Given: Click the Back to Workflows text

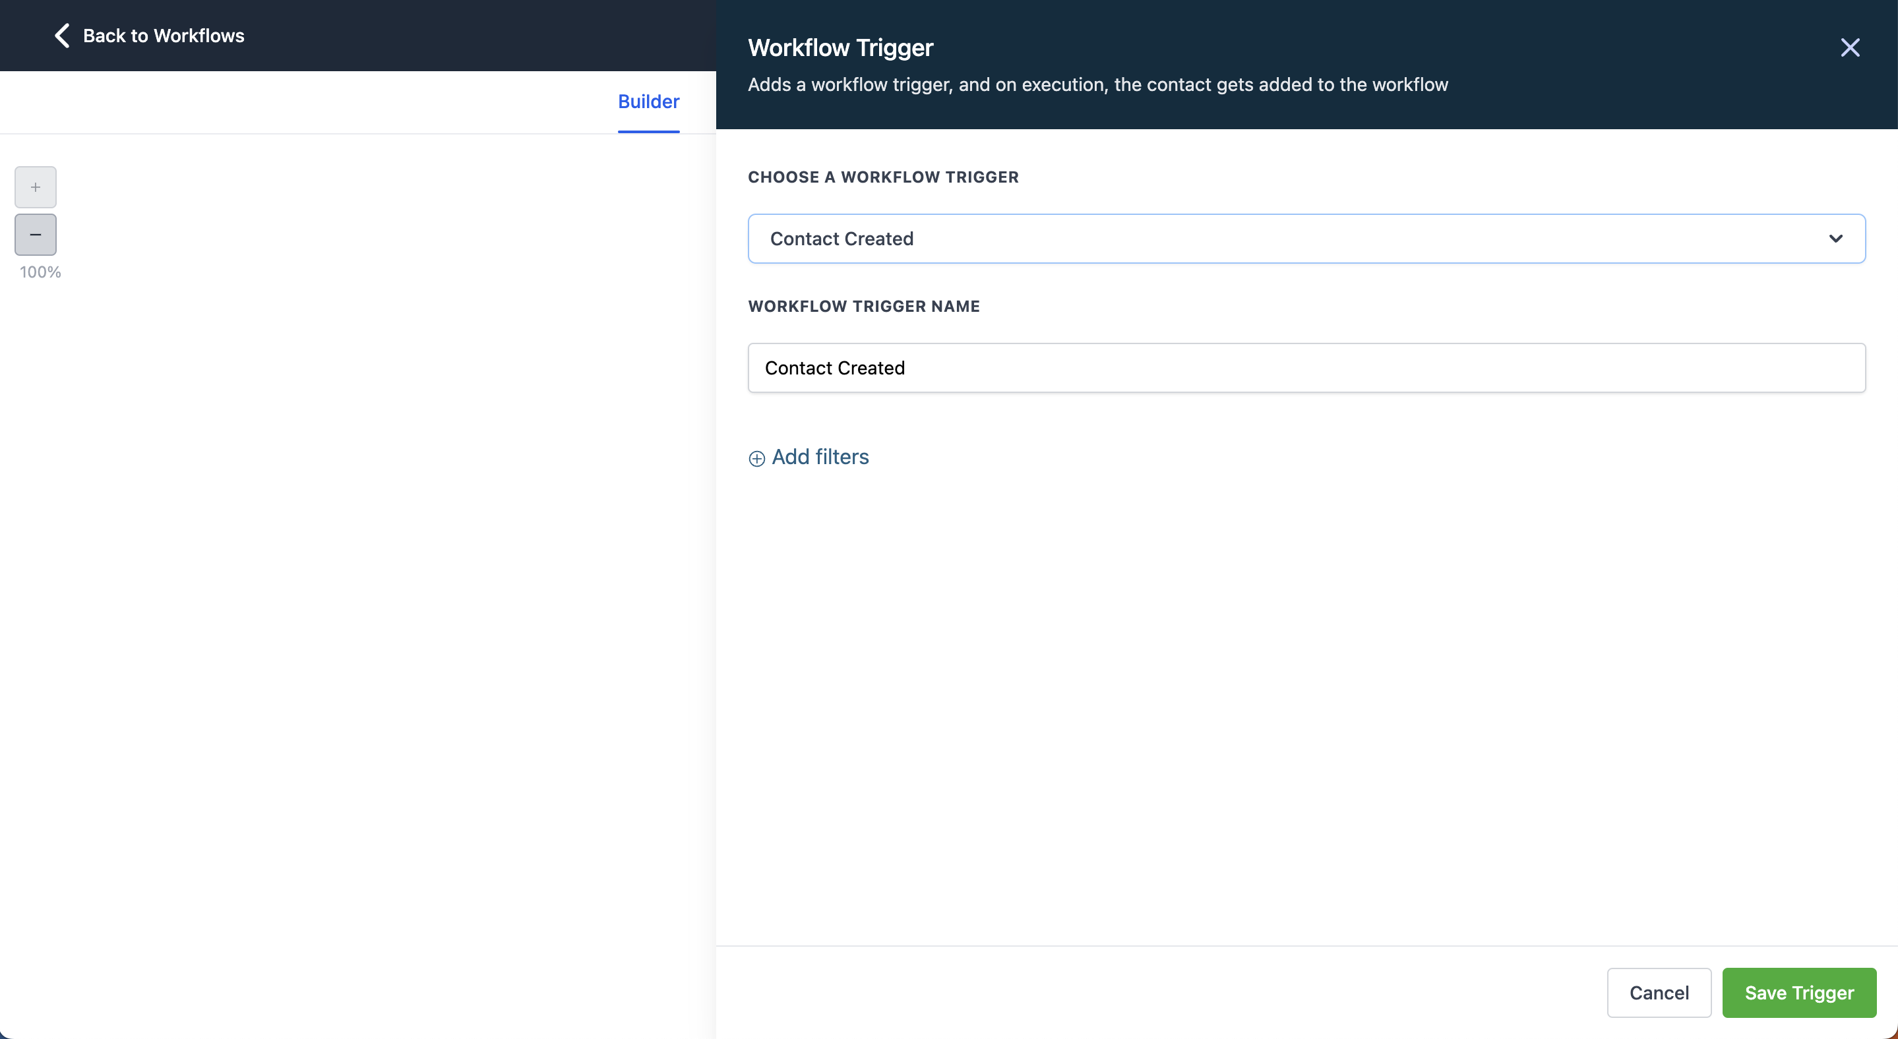Looking at the screenshot, I should 163,36.
